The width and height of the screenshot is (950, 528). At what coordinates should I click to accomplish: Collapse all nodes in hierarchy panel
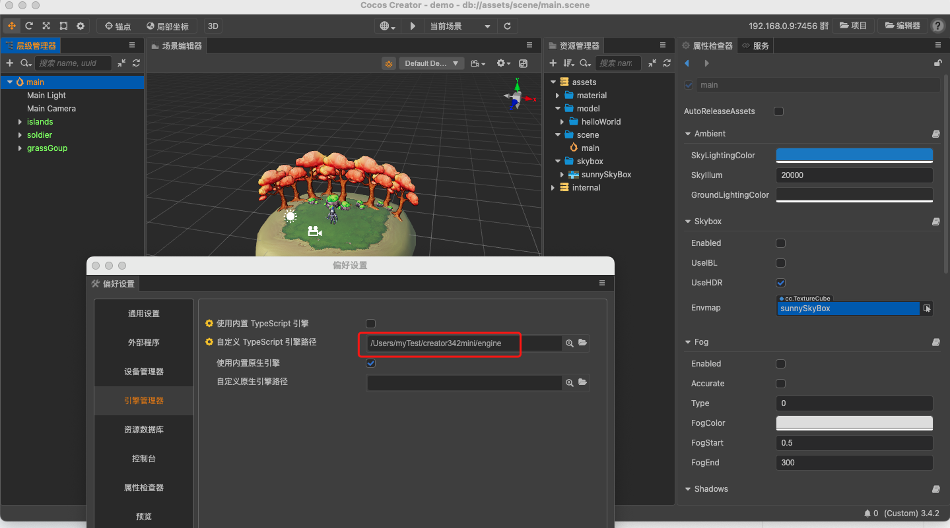pyautogui.click(x=122, y=63)
